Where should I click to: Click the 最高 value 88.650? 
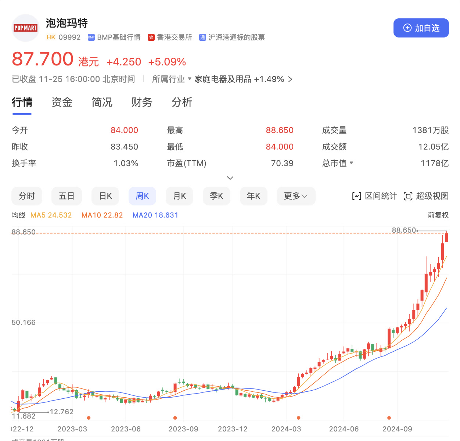pyautogui.click(x=280, y=130)
